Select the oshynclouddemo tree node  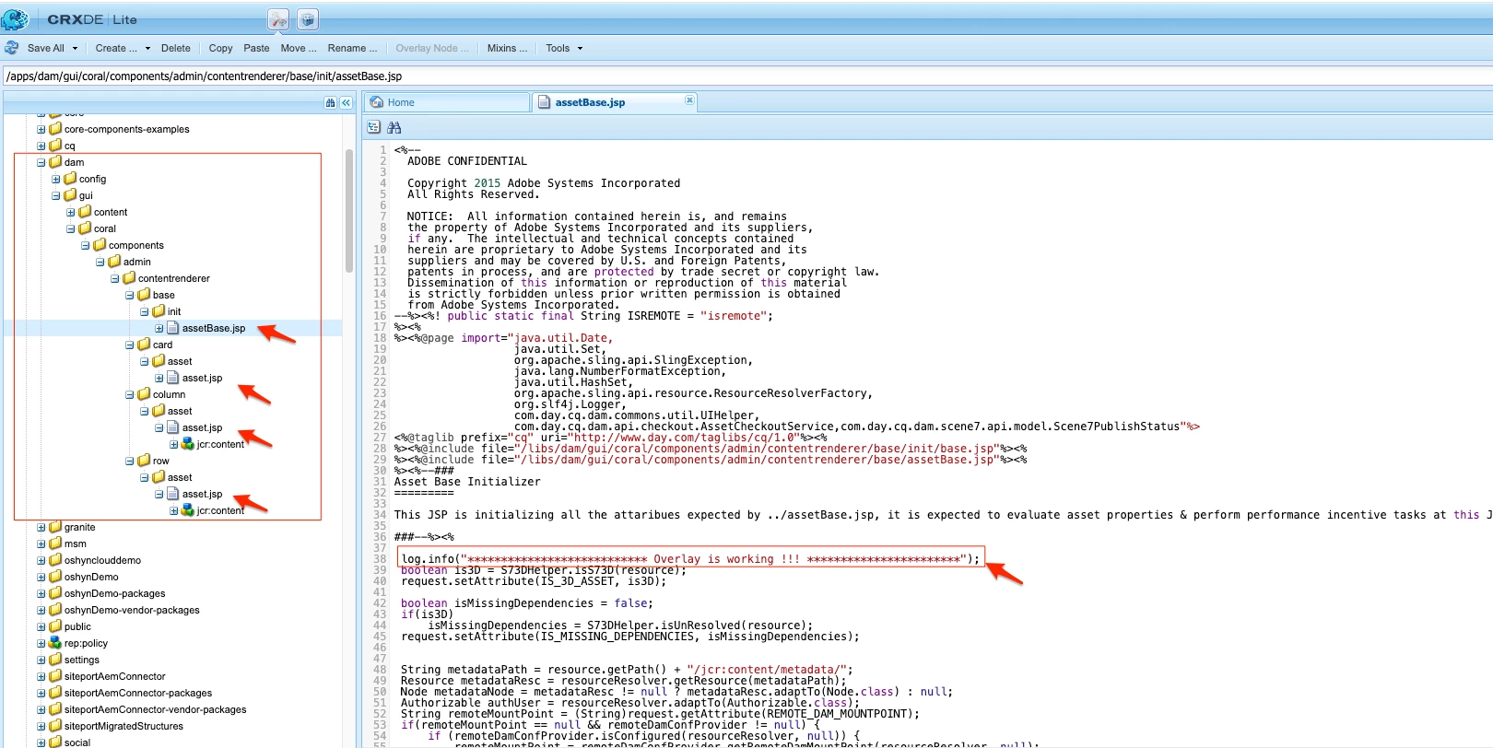(102, 560)
